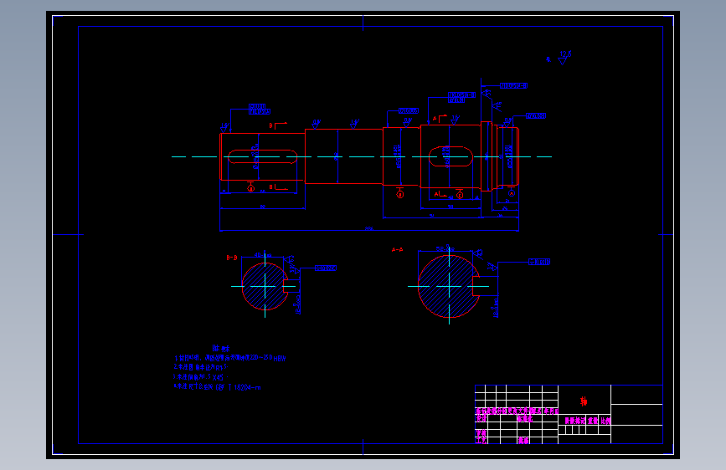Click the long keyway slot on the left shaft end
726x470 pixels.
tap(263, 157)
